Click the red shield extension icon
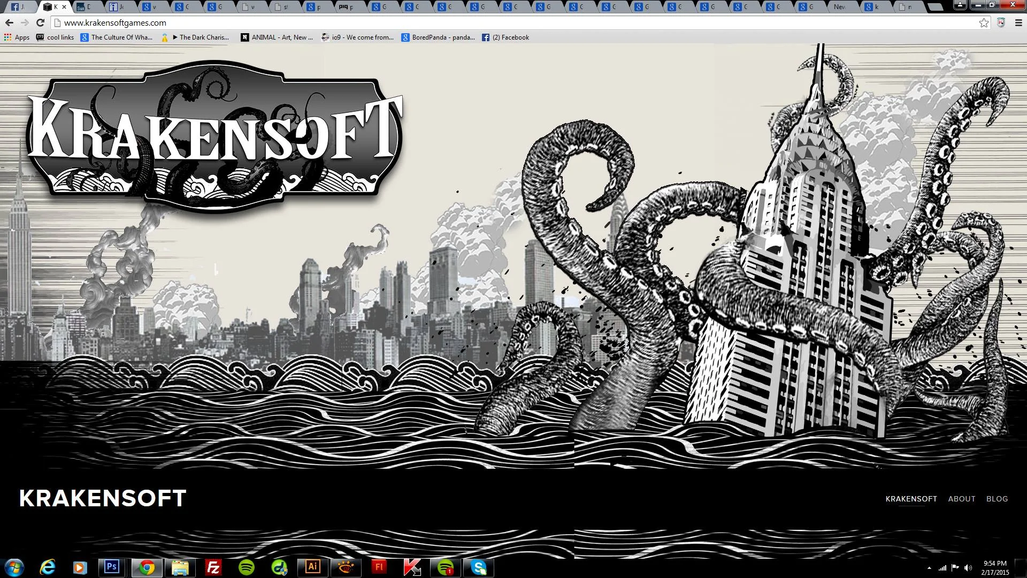 tap(1001, 22)
